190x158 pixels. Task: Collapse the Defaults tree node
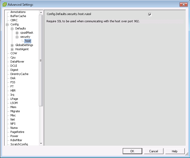(x=12, y=29)
